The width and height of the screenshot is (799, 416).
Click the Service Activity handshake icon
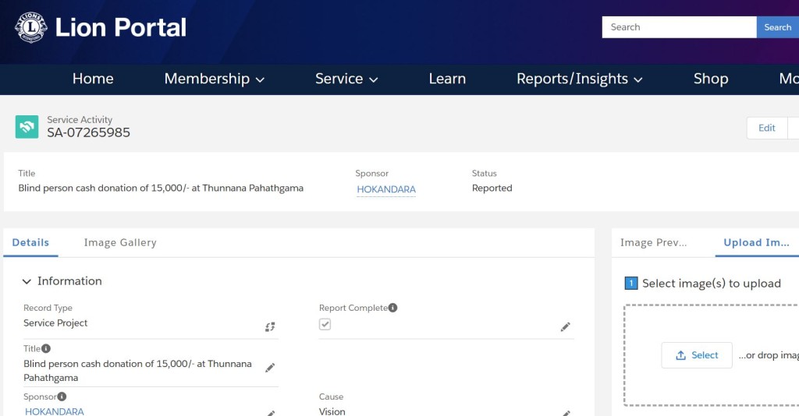click(27, 127)
